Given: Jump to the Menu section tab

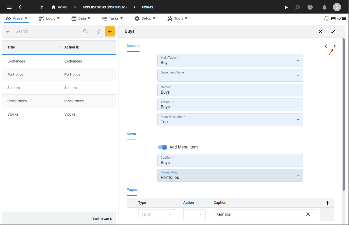Looking at the screenshot, I should click(131, 134).
